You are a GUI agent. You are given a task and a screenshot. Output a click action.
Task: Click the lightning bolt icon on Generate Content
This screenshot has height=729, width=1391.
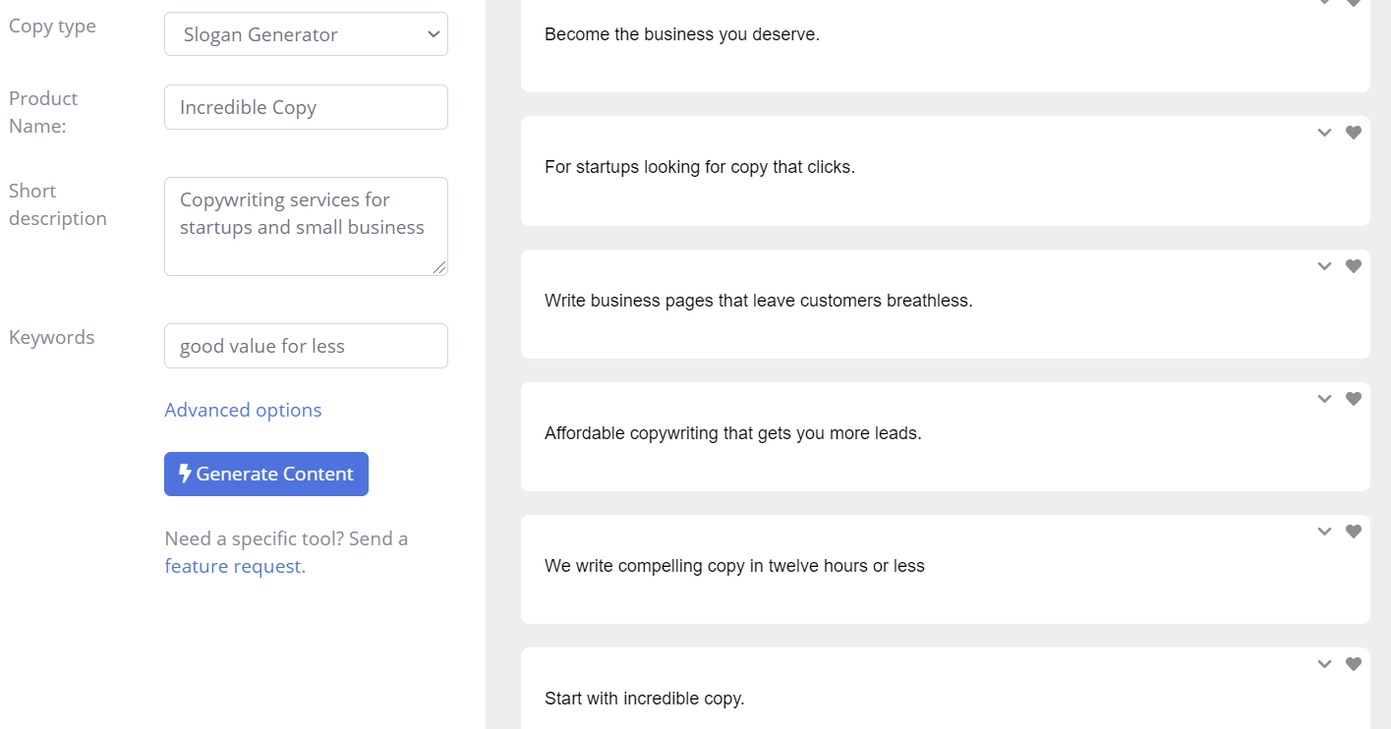186,474
